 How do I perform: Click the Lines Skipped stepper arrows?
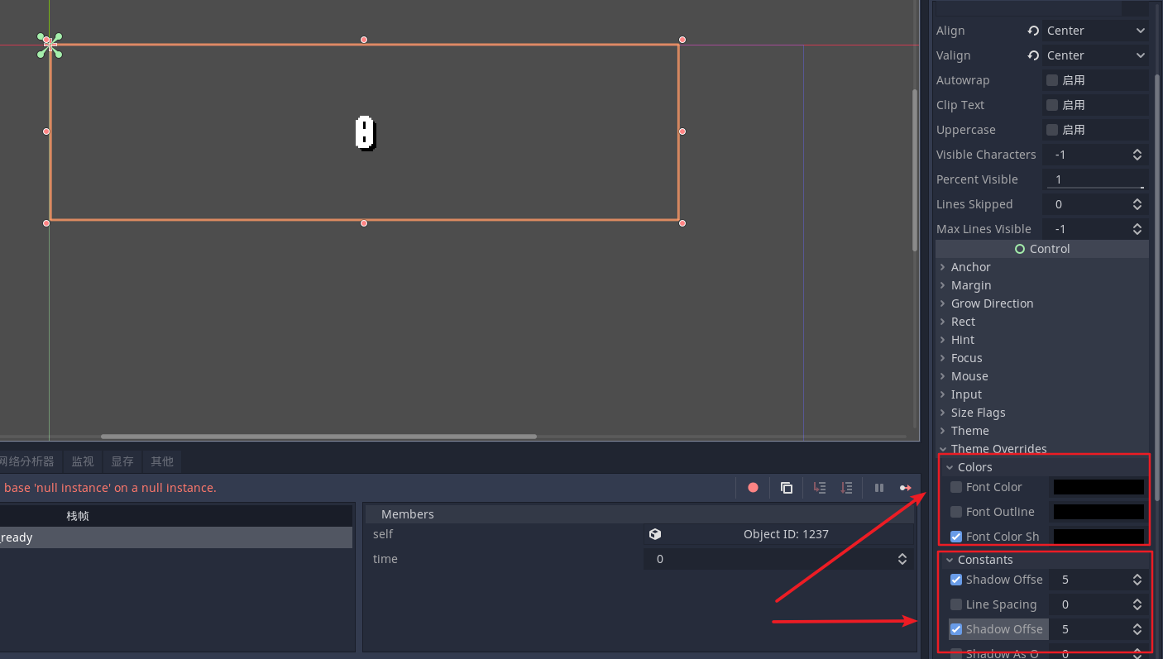click(1137, 204)
